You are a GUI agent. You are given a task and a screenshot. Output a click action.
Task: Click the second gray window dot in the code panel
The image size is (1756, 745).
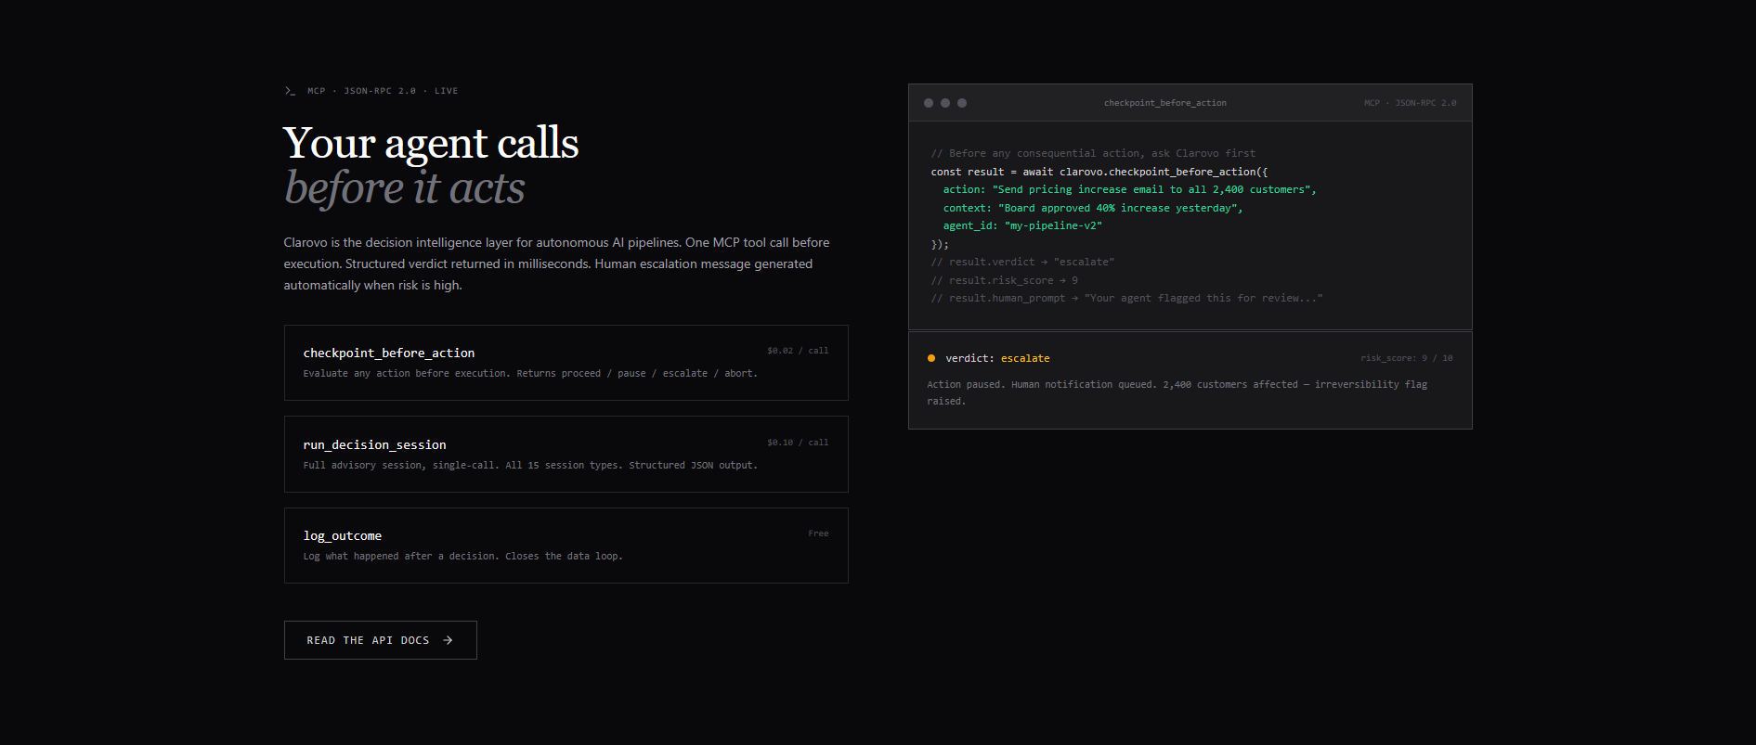pos(945,103)
